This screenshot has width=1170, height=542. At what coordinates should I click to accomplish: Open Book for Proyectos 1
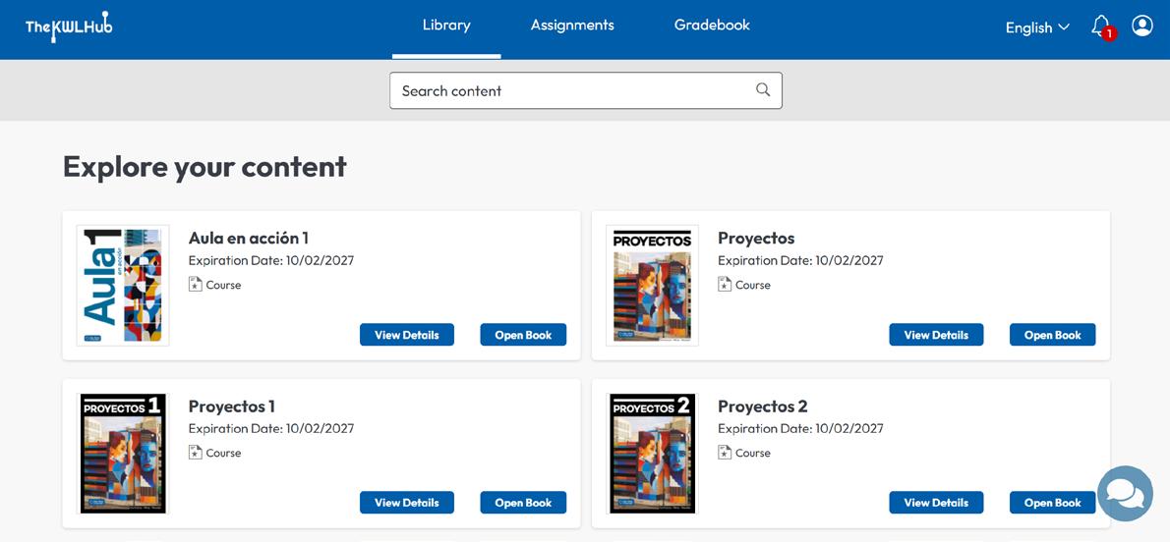523,503
